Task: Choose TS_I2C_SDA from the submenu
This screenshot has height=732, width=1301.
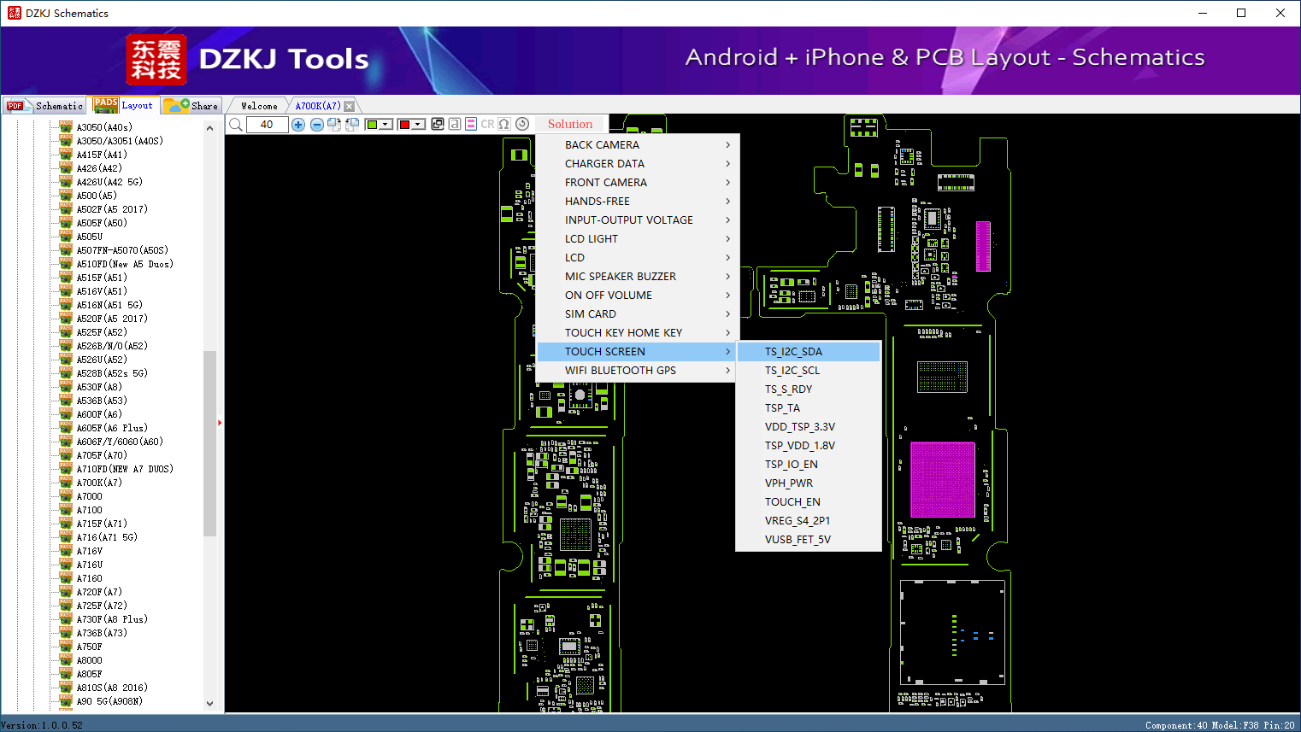Action: tap(809, 352)
